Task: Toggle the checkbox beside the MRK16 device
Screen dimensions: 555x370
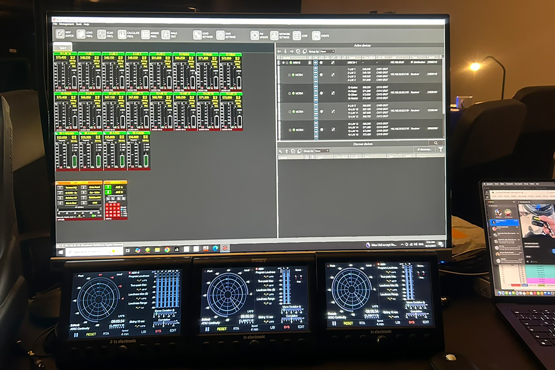Action: (287, 62)
